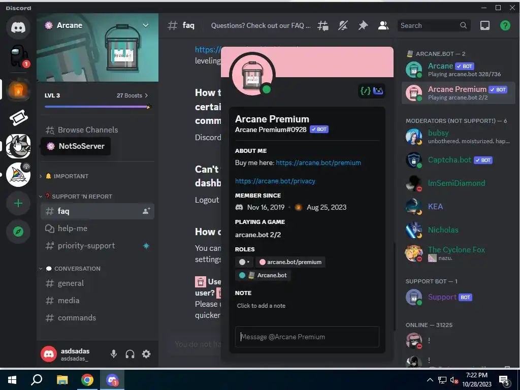Explore discoverable servers compass icon

click(18, 232)
